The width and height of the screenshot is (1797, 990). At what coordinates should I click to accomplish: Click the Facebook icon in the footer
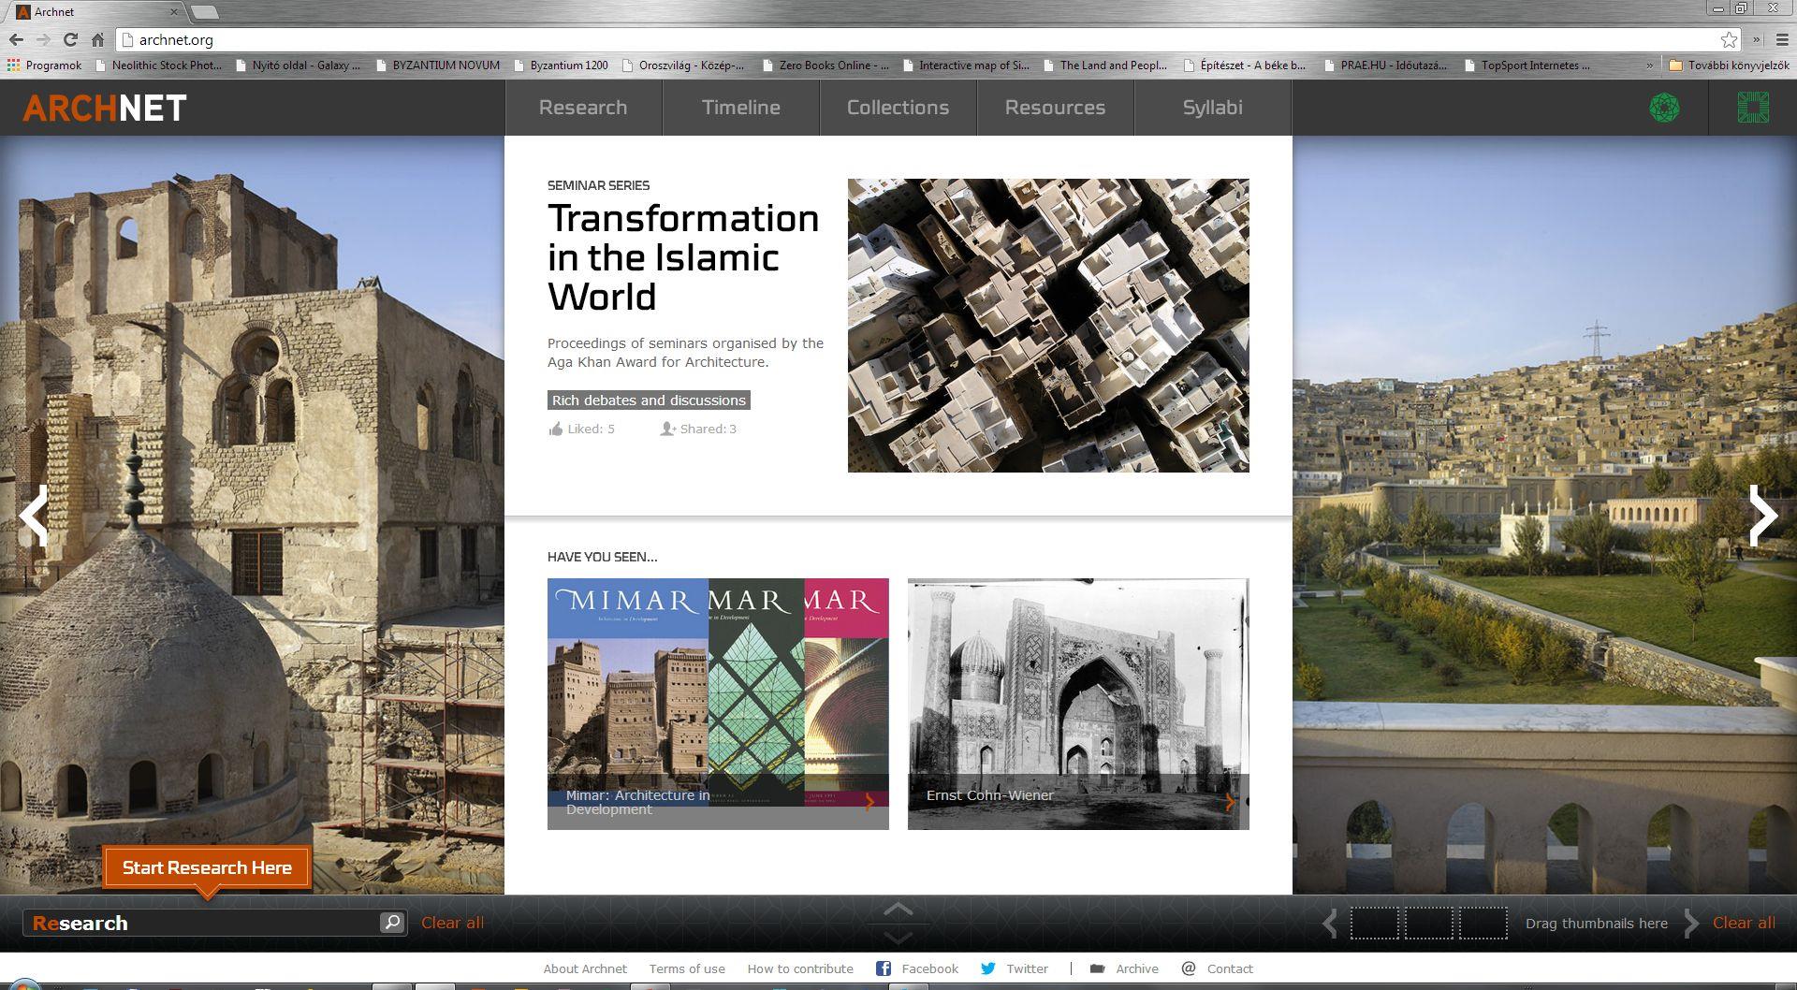point(883,968)
